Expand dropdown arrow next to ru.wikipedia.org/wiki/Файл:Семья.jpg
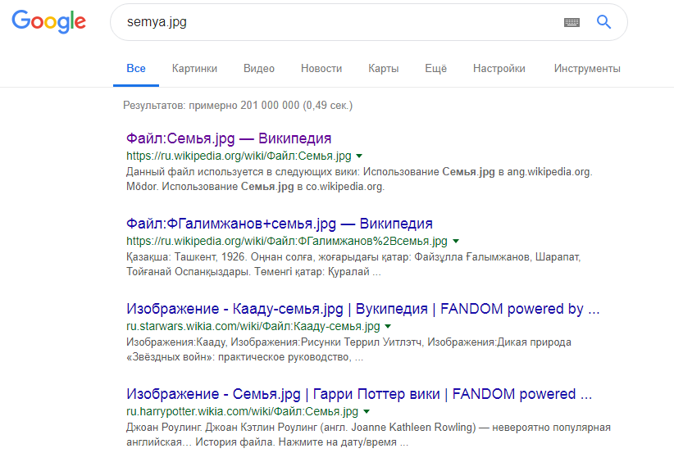Image resolution: width=674 pixels, height=462 pixels. pos(359,156)
